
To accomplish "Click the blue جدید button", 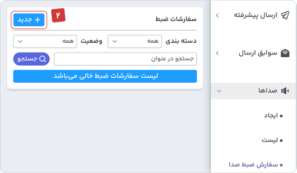I will (x=29, y=20).
